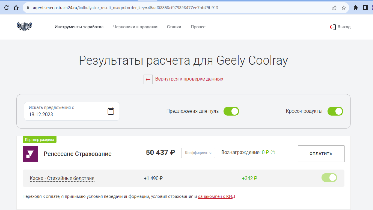Click Вернуться к проверке данных link
The image size is (373, 210).
point(189,79)
